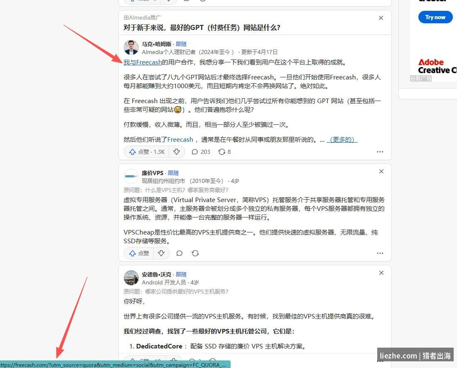Open 203 comments on Freecash answer
The width and height of the screenshot is (457, 368).
pos(201,152)
